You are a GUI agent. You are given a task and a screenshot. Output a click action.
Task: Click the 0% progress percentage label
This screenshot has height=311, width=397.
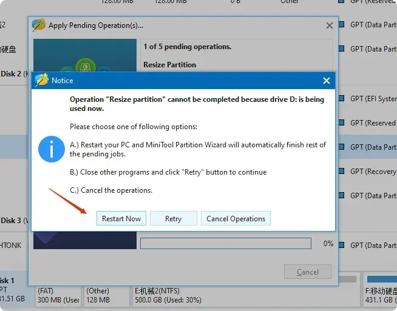(x=328, y=244)
